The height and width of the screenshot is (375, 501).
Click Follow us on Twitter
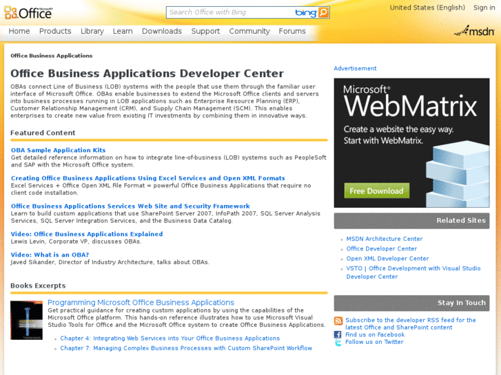(374, 342)
